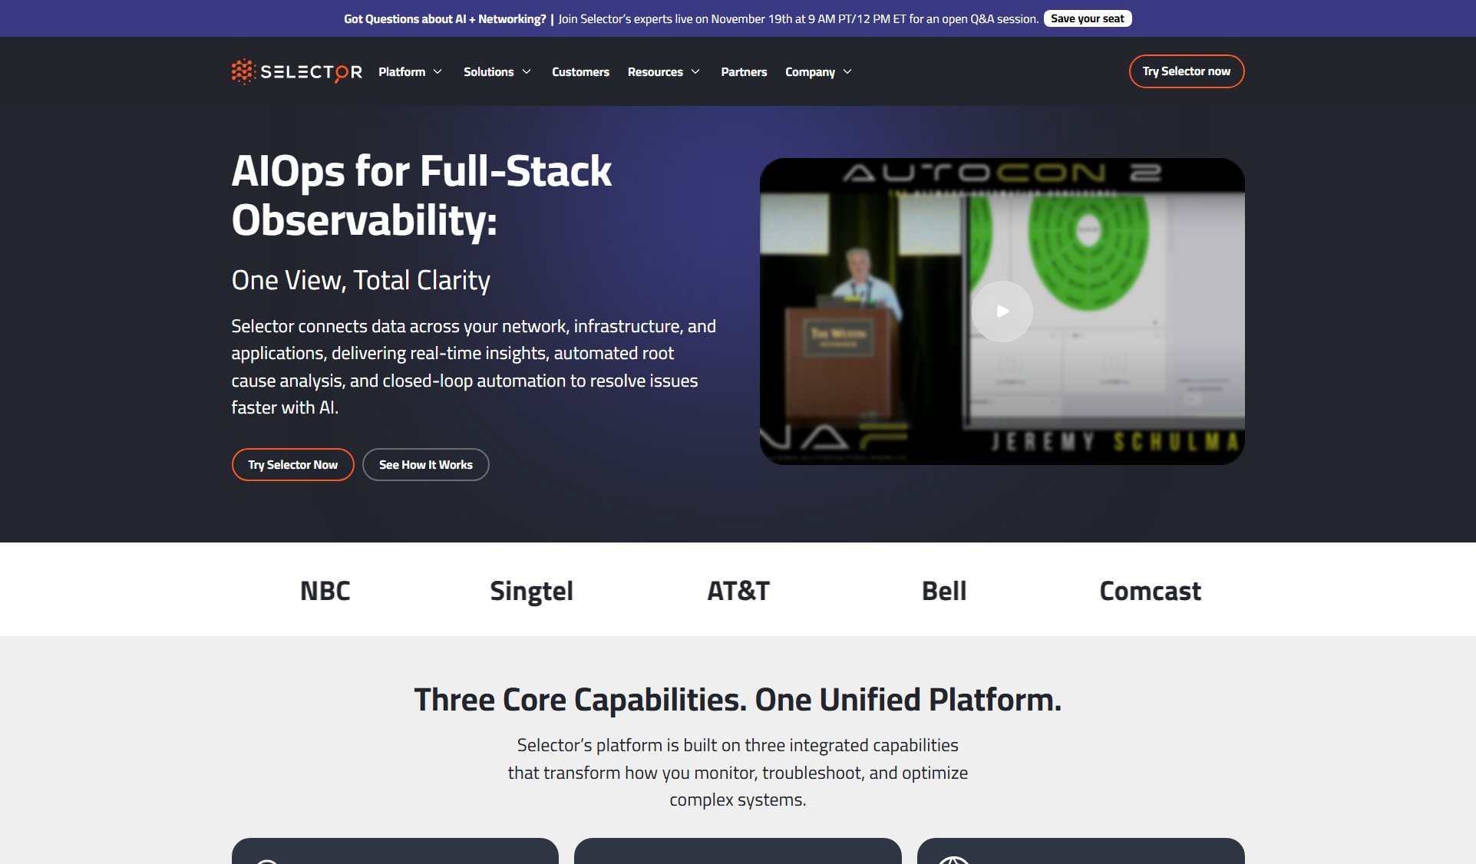
Task: Click Try Selector Now in the hero section
Action: click(x=292, y=464)
